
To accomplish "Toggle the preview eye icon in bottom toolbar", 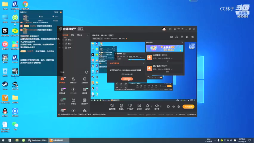I will coord(174,106).
